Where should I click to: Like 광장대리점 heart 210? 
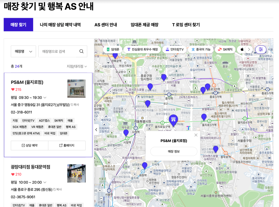(16, 174)
